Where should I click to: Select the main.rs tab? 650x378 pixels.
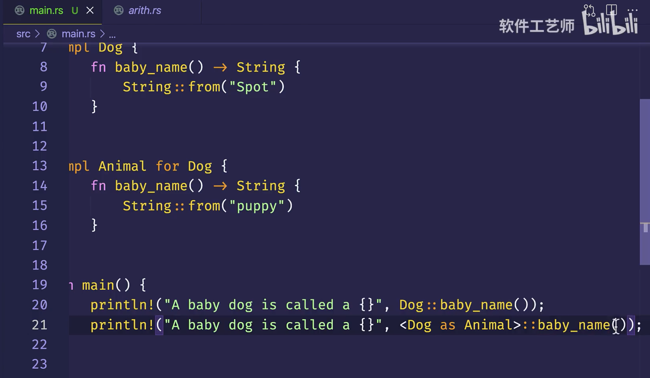pos(46,11)
